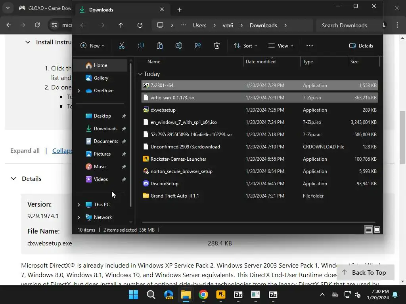Expand This PC in the navigation pane
The width and height of the screenshot is (406, 304).
[x=79, y=205]
